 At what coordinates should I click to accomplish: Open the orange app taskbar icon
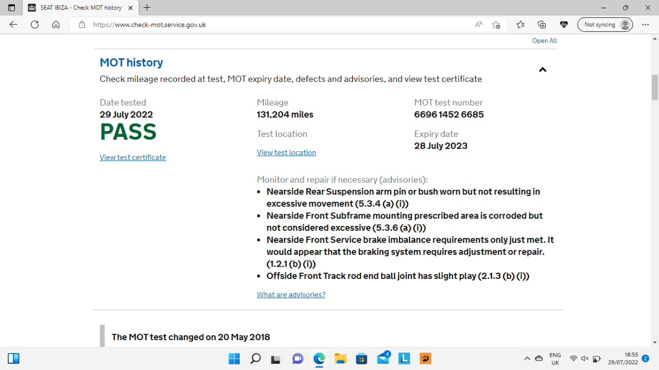coord(425,359)
